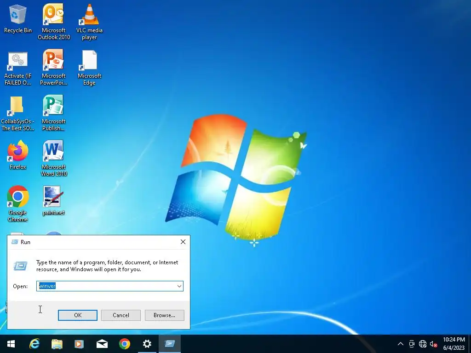471x353 pixels.
Task: Launch Internet Explorer from the taskbar
Action: tap(34, 344)
